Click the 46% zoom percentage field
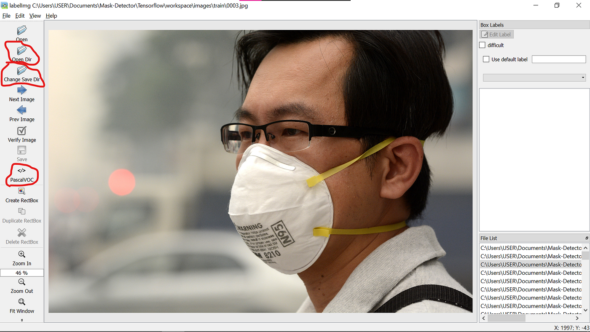590x332 pixels. point(21,273)
